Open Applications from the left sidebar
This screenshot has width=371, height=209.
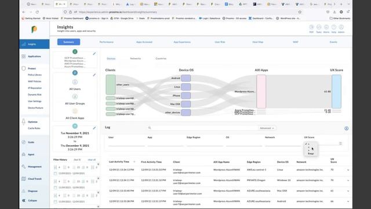coord(34,56)
